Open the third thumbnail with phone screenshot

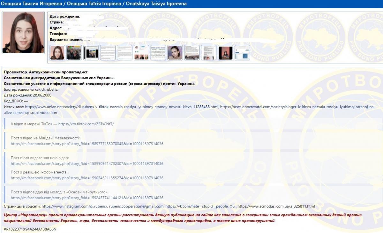coord(91,53)
